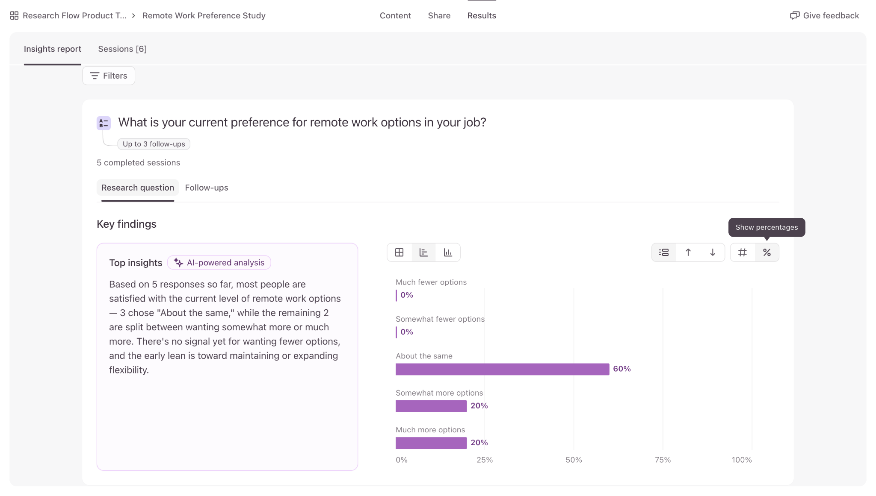
Task: Switch chart to table view icon
Action: (x=399, y=252)
